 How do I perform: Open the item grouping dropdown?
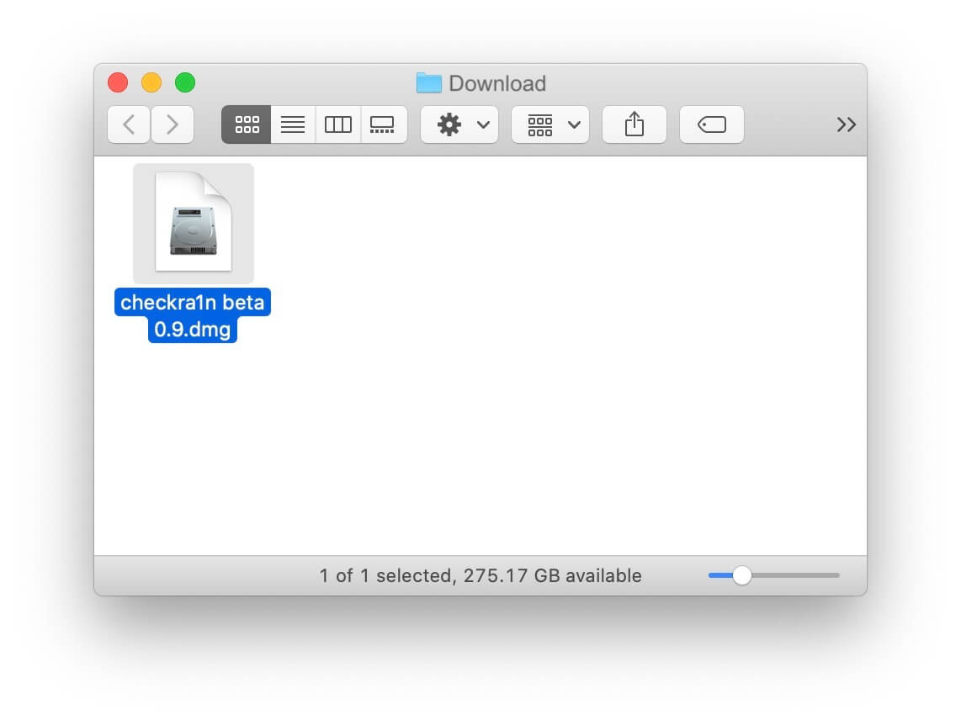pos(550,125)
